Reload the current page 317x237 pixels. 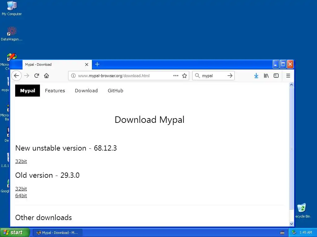pyautogui.click(x=37, y=76)
